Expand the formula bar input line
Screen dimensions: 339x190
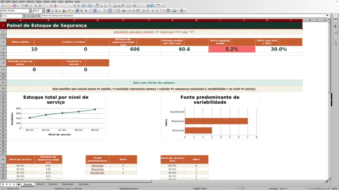click(x=327, y=16)
